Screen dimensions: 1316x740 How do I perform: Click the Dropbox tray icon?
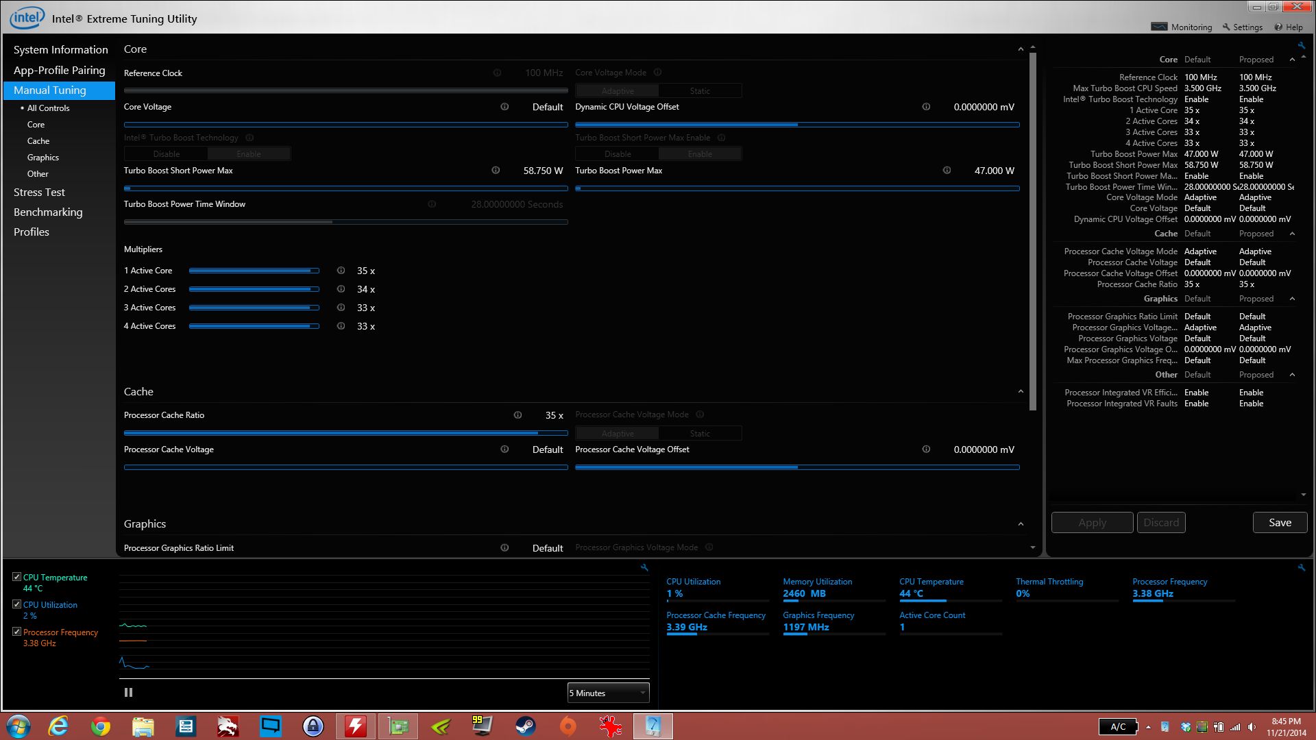1185,727
